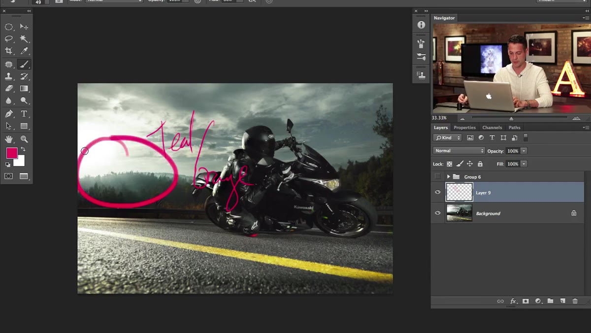Viewport: 591px width, 333px height.
Task: Open the Fill slider dropdown arrow
Action: [x=524, y=164]
